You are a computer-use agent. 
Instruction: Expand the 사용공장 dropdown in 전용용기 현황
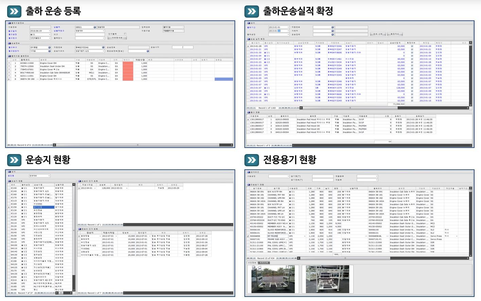(x=288, y=176)
